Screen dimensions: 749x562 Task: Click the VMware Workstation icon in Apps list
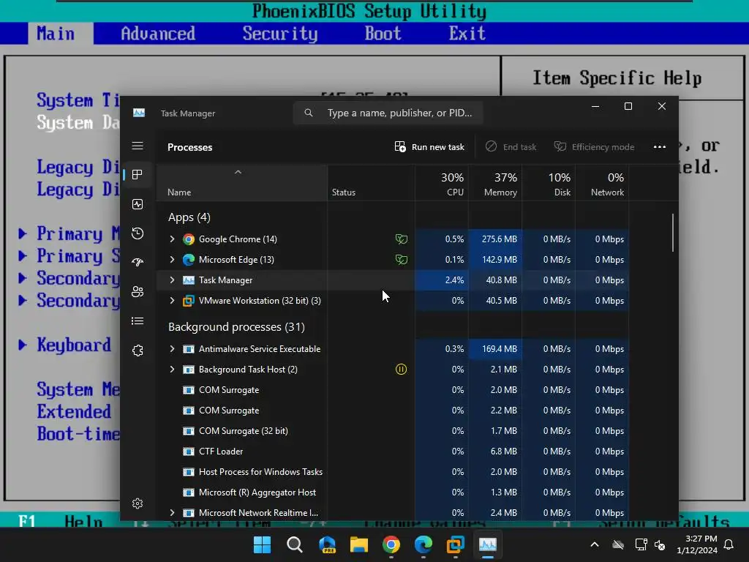[189, 301]
